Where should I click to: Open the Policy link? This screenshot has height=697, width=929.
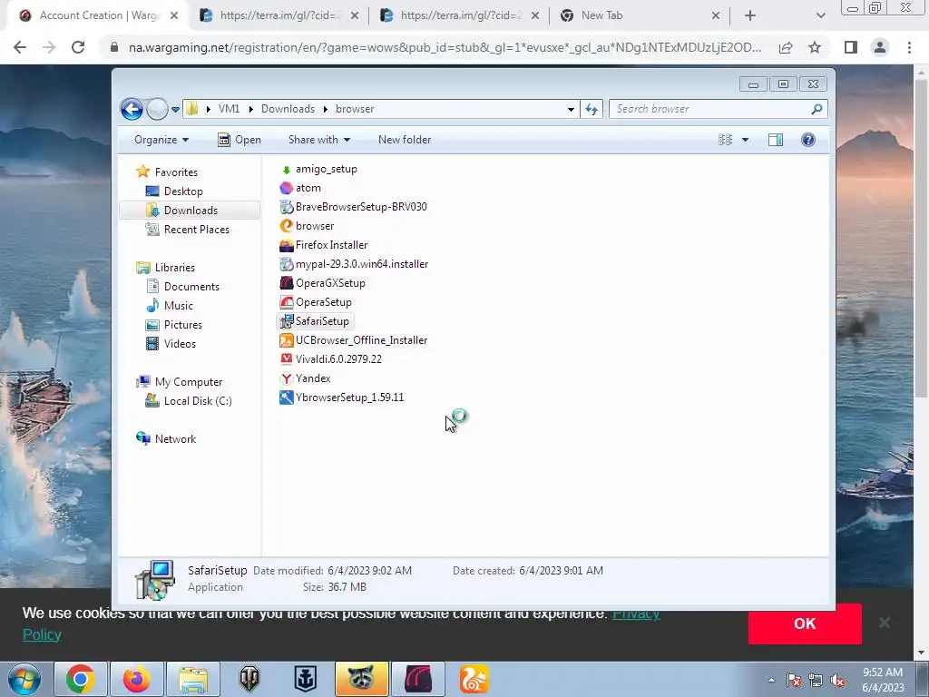tap(42, 634)
